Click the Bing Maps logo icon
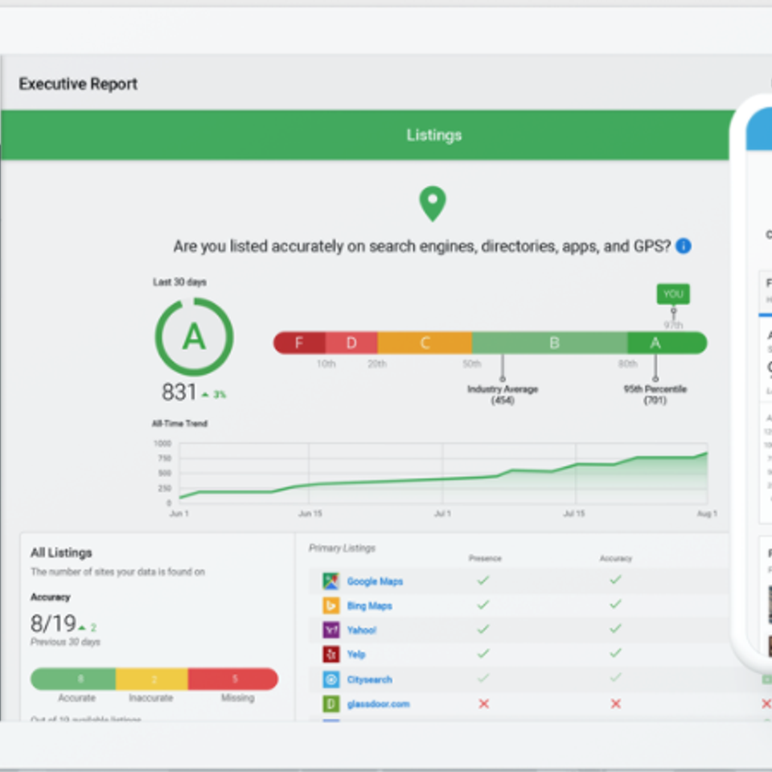772x772 pixels. [331, 605]
